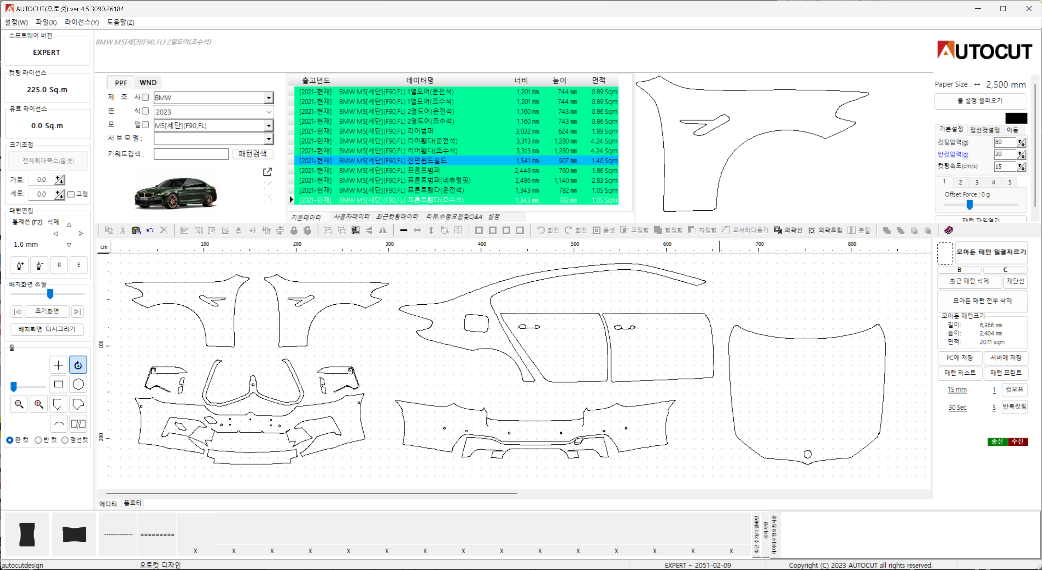Click the 세로 height spinner stepper
The image size is (1042, 570).
(x=59, y=194)
